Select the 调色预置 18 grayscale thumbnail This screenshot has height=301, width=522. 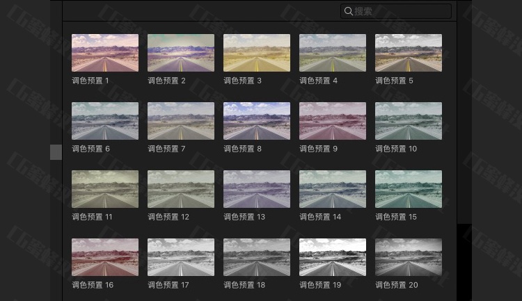257,257
